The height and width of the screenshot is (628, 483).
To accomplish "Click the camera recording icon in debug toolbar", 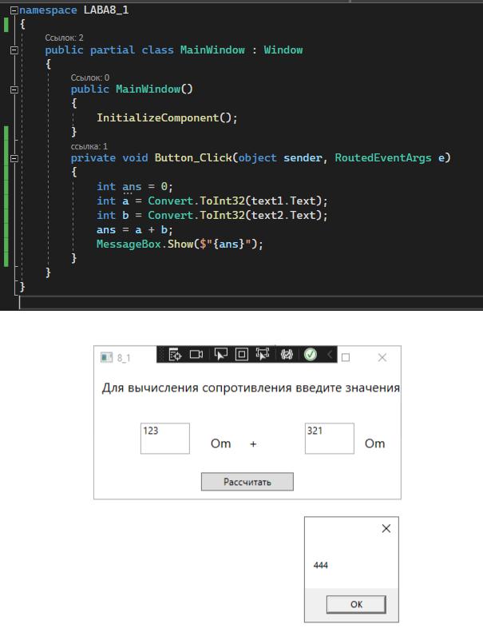I will [196, 355].
